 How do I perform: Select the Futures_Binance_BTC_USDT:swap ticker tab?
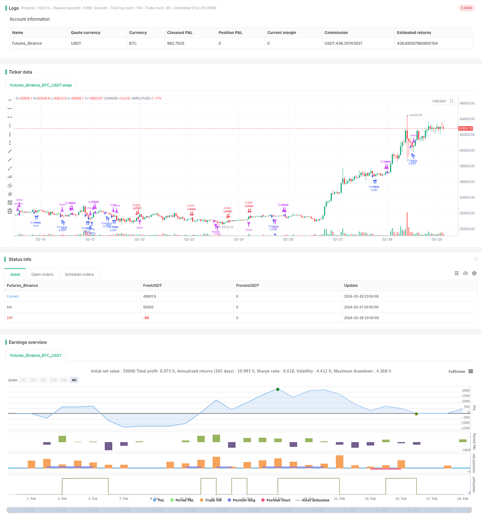coord(41,85)
